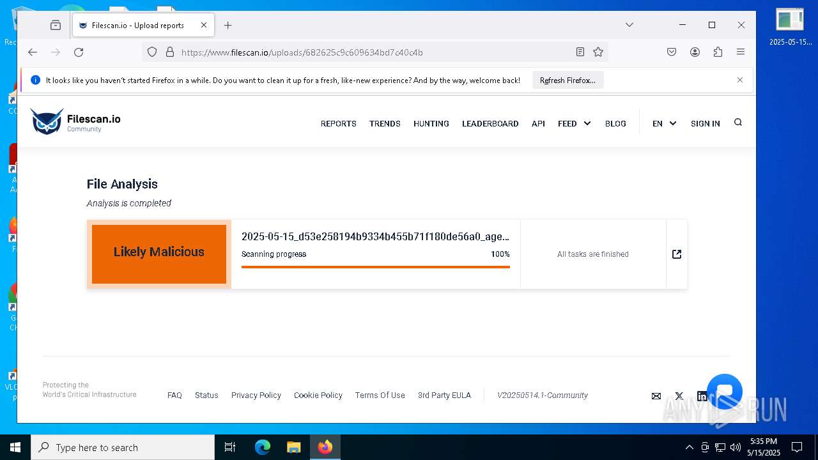This screenshot has width=818, height=460.
Task: Open the Firefox extensions puzzle icon
Action: pos(718,52)
